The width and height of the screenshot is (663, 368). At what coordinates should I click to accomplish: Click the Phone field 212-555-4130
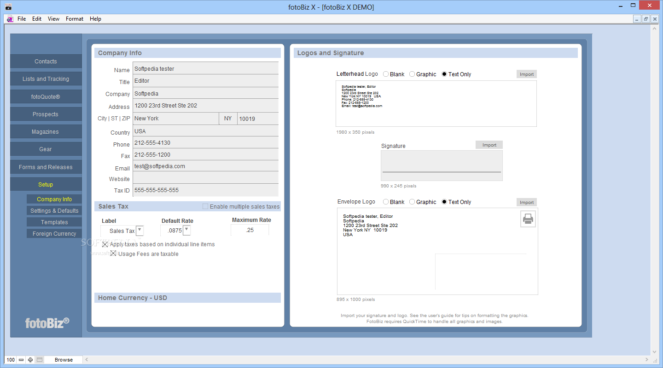tap(206, 143)
